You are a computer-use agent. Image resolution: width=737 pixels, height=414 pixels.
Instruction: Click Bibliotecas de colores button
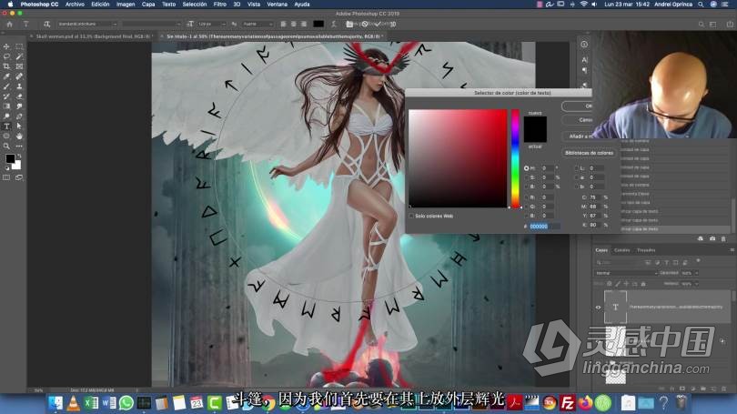pyautogui.click(x=589, y=153)
